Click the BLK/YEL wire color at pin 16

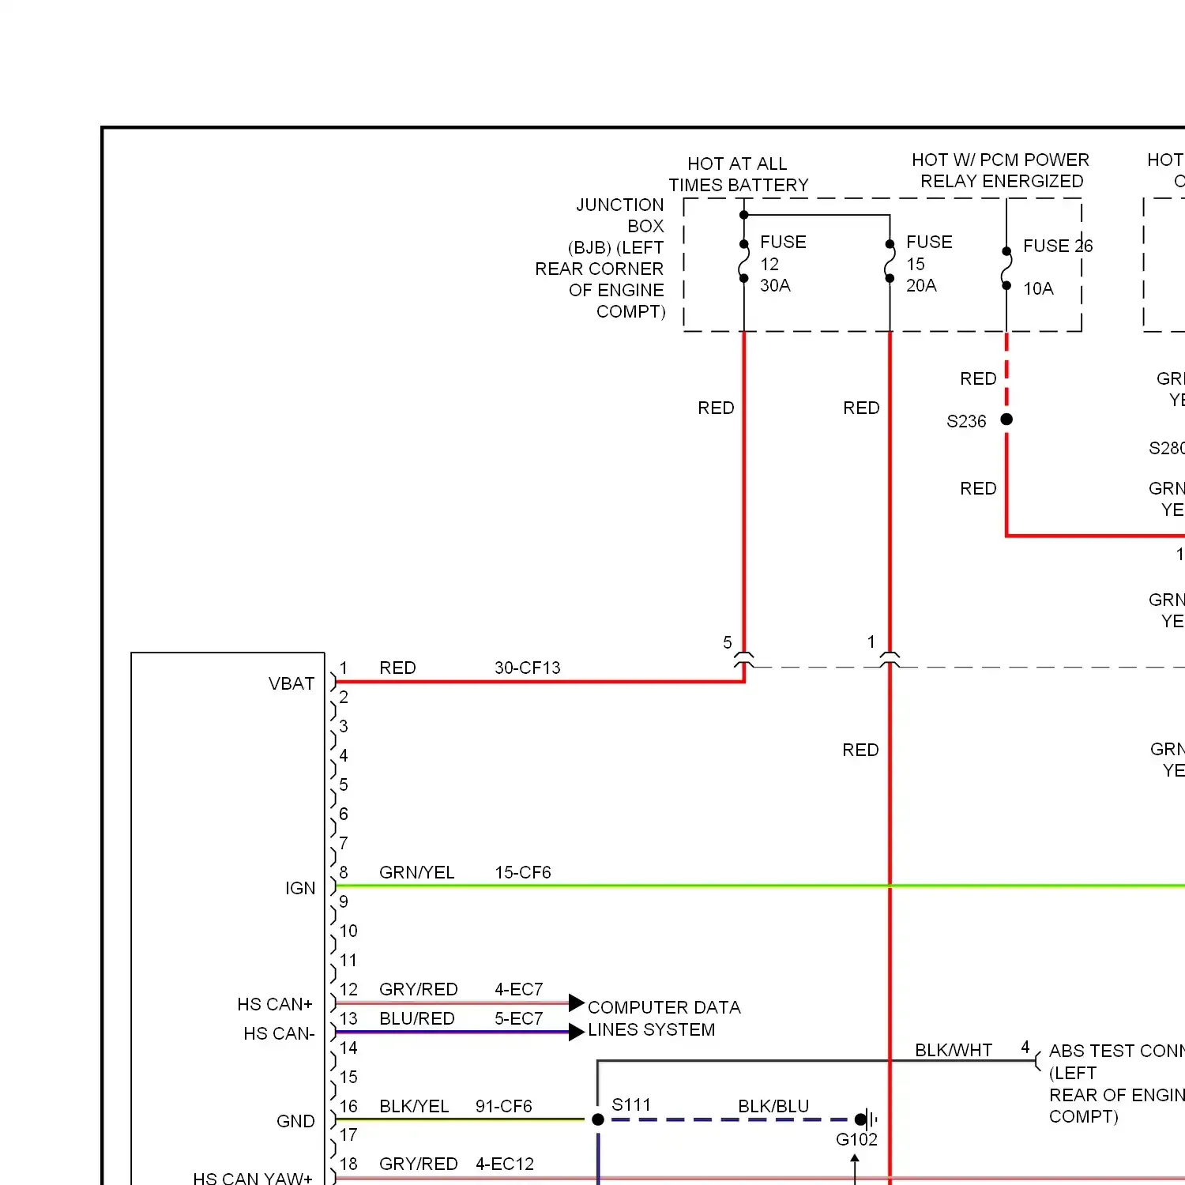(x=414, y=1107)
